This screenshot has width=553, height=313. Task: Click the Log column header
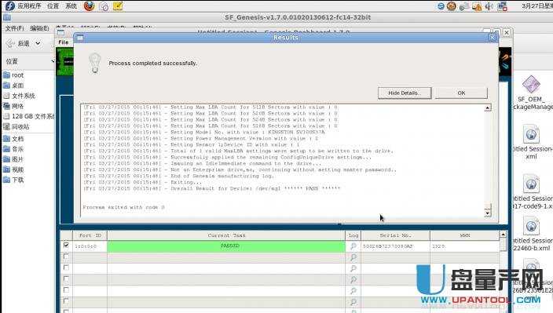point(353,235)
